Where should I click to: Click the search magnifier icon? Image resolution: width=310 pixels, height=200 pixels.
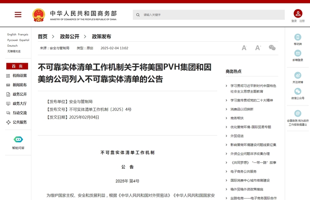pyautogui.click(x=138, y=15)
